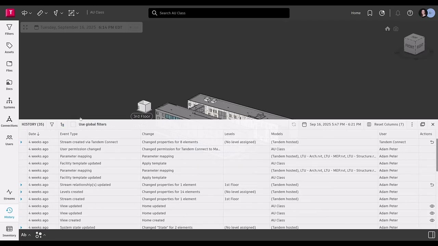Click the camera screenshot icon in viewer

point(396,29)
